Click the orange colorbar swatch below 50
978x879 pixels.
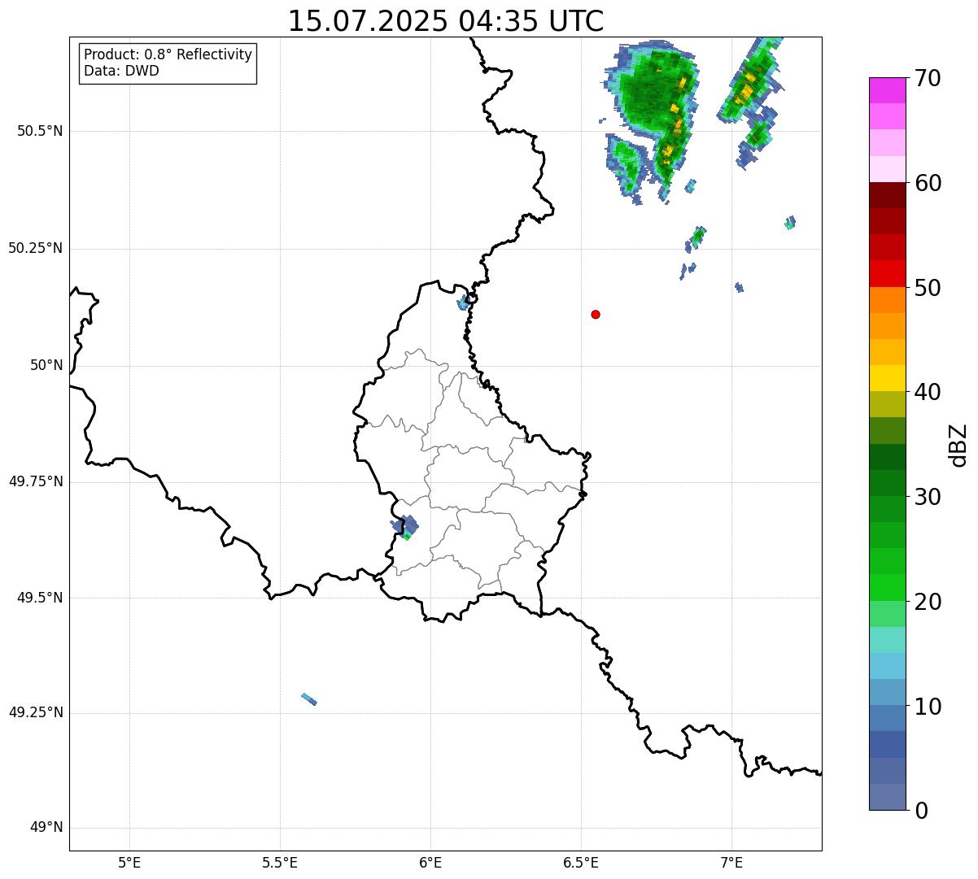pos(887,300)
